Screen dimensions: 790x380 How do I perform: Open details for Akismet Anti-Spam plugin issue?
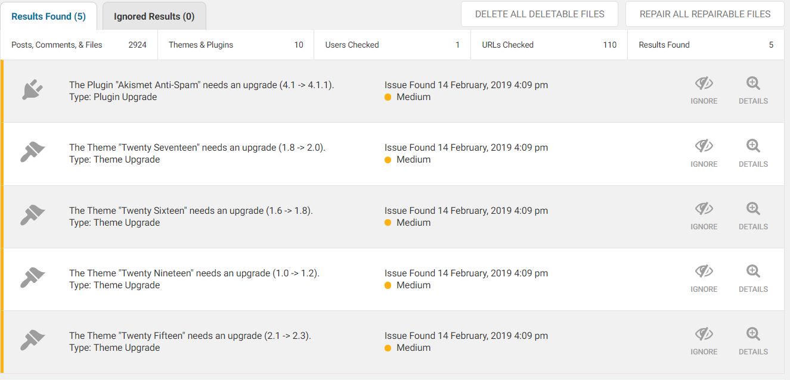pyautogui.click(x=753, y=91)
